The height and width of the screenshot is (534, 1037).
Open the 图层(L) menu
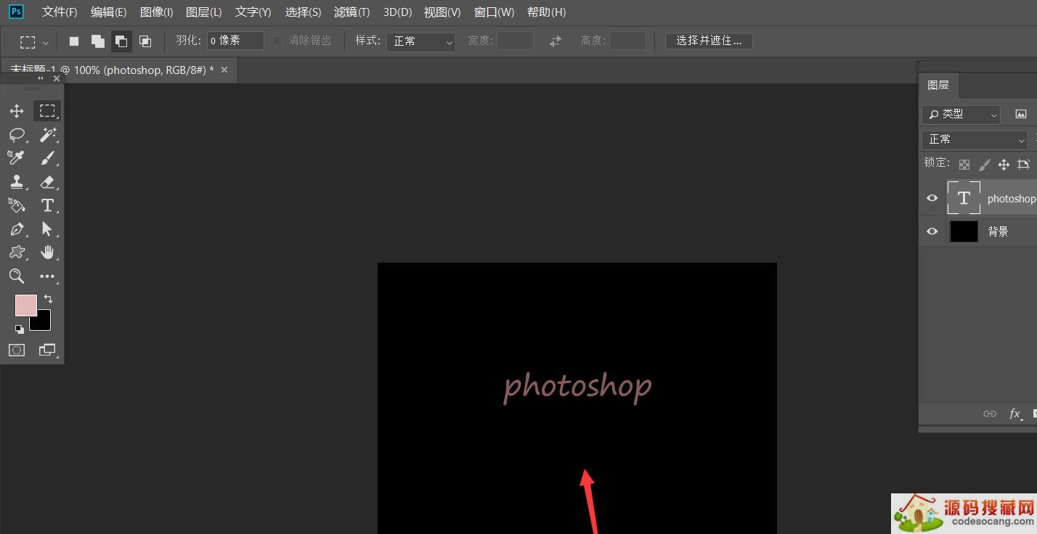(203, 12)
